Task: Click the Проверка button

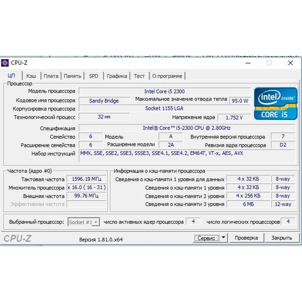Action: (x=246, y=238)
